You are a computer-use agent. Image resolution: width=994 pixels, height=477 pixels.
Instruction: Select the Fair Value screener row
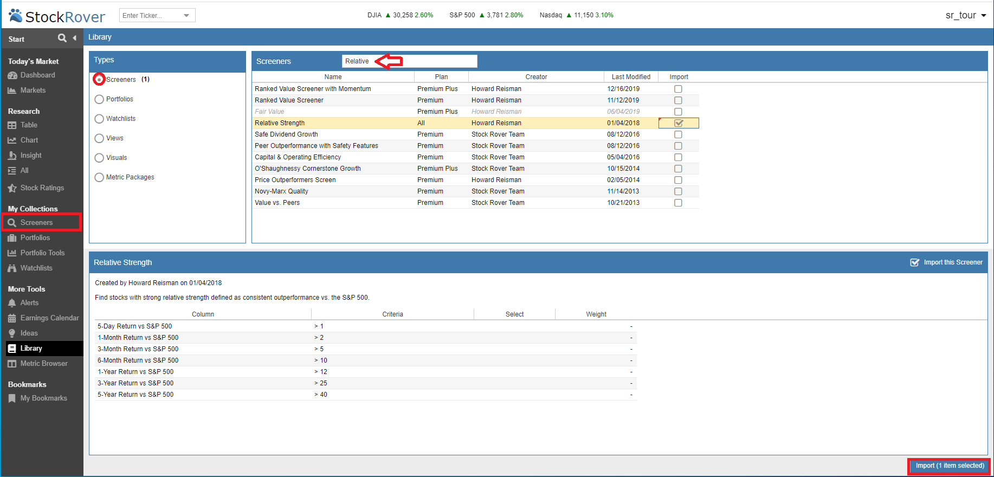[475, 112]
